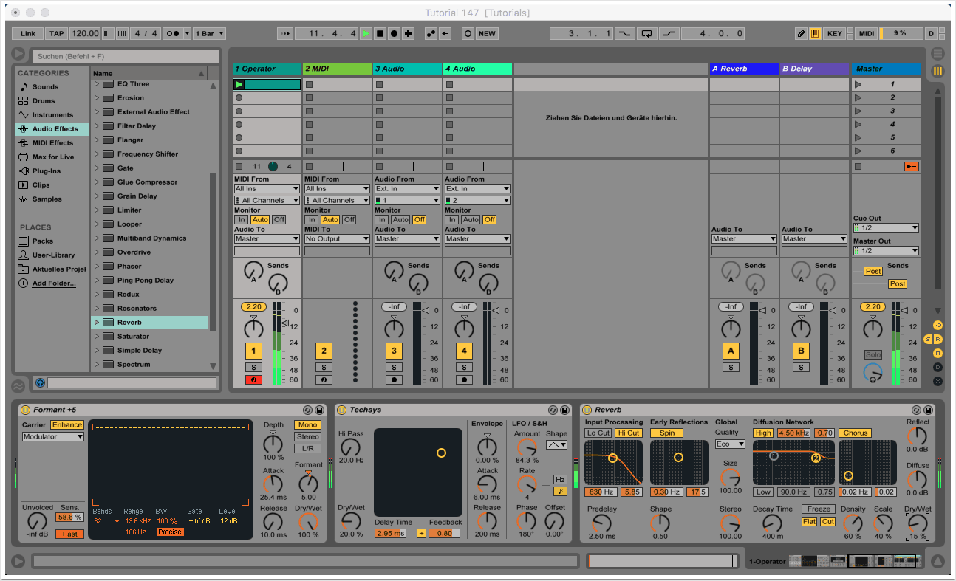Open the Reverb Quality dropdown
956x581 pixels.
click(x=730, y=444)
